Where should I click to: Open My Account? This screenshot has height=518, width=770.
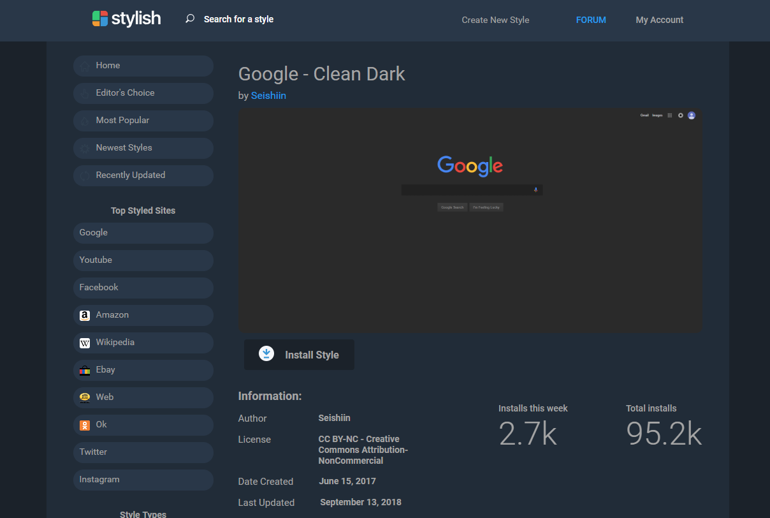[x=659, y=20]
